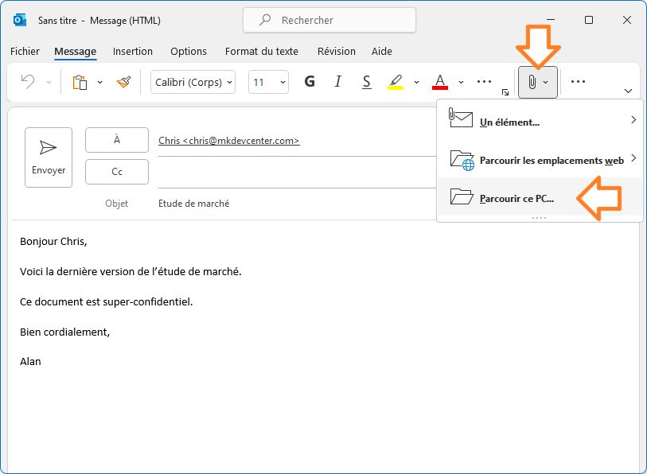Click the Envoyer button
The height and width of the screenshot is (474, 647).
(48, 157)
